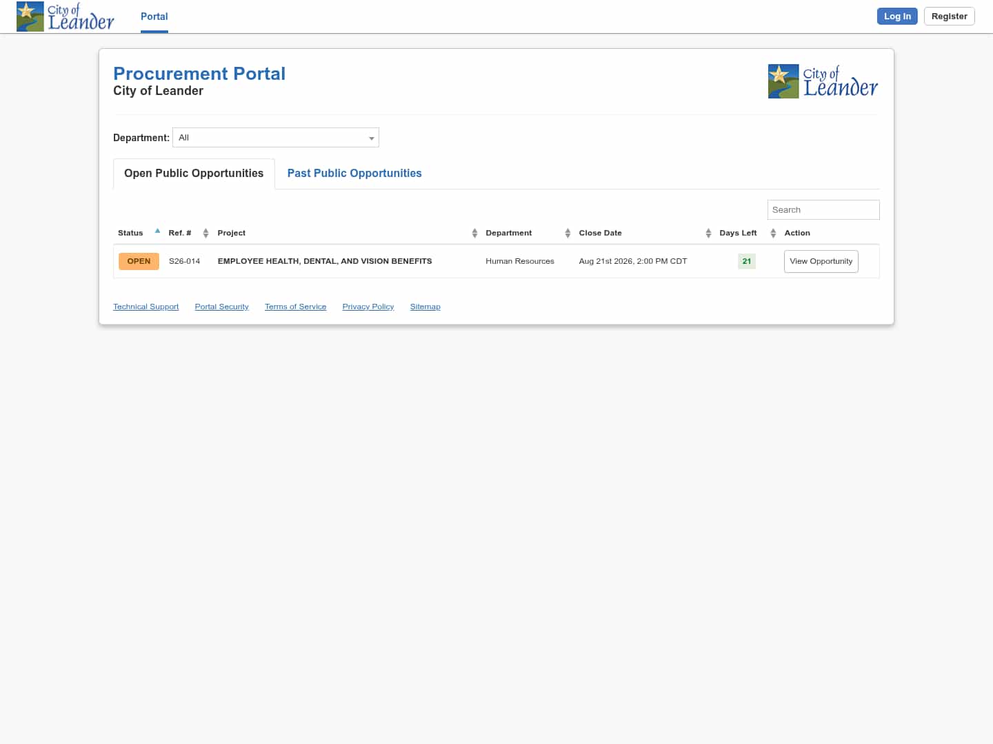Click the Register button
The height and width of the screenshot is (744, 993).
(x=949, y=17)
